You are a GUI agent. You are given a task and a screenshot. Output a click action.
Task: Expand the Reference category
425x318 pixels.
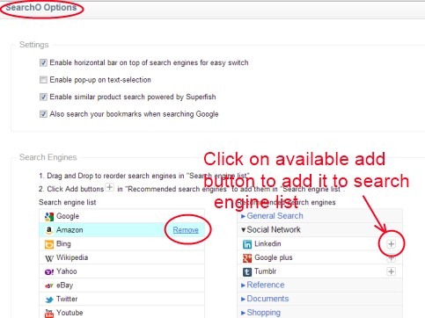point(262,285)
